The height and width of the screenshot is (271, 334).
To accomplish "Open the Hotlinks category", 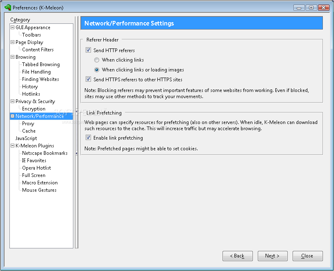I will (x=31, y=94).
